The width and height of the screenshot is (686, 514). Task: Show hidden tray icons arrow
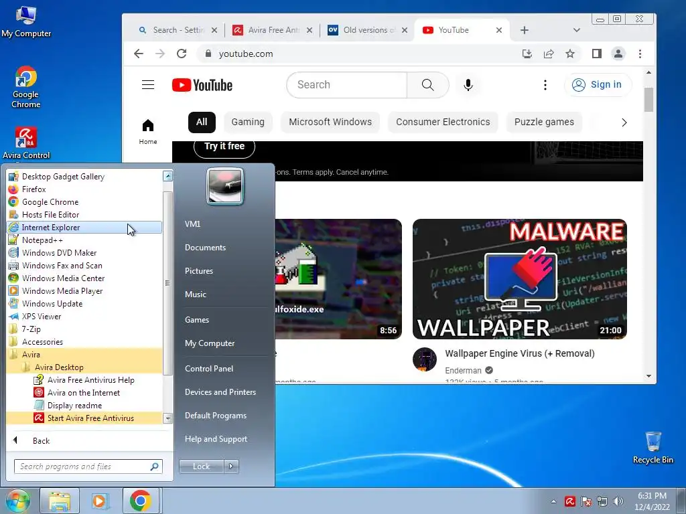(553, 501)
